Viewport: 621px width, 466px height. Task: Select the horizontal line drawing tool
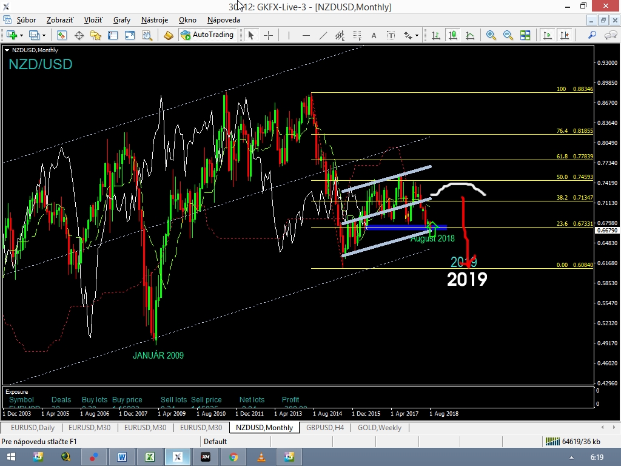pos(306,35)
